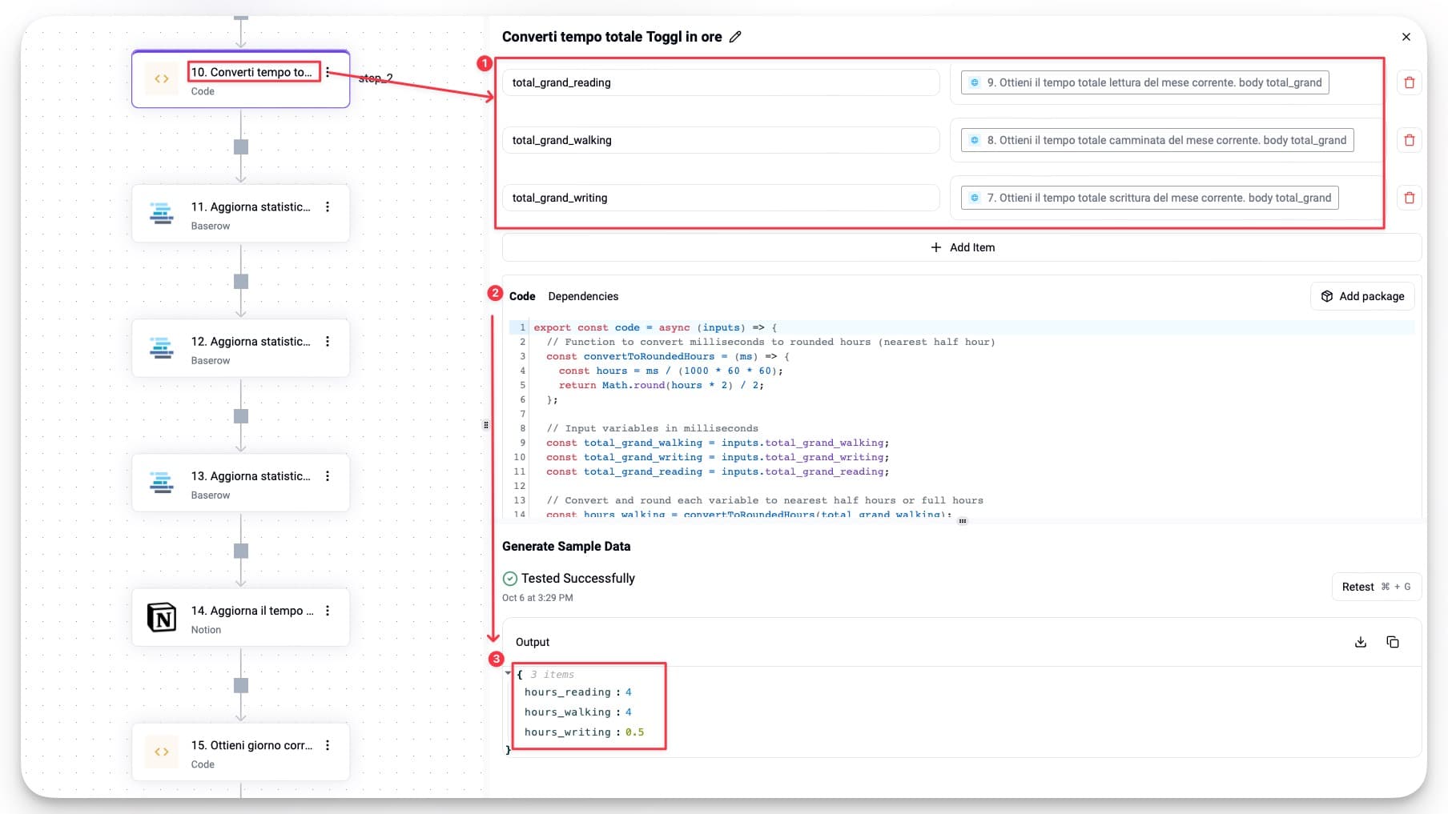Click the Notion icon of step 14
Screen dimensions: 1448x814
pyautogui.click(x=162, y=617)
